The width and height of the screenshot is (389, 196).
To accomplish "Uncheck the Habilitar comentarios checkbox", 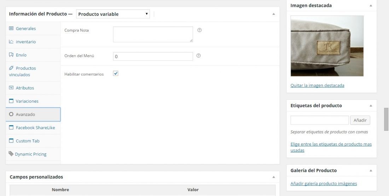I will coord(116,73).
